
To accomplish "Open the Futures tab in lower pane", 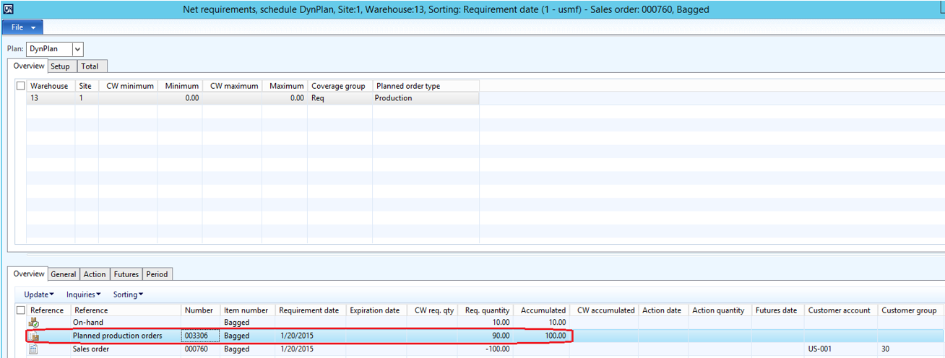I will coord(126,274).
